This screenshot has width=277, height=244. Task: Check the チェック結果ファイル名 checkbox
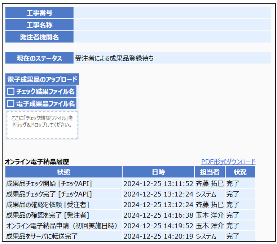point(11,92)
